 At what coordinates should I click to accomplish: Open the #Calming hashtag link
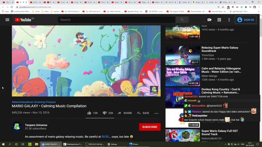(x=40, y=102)
